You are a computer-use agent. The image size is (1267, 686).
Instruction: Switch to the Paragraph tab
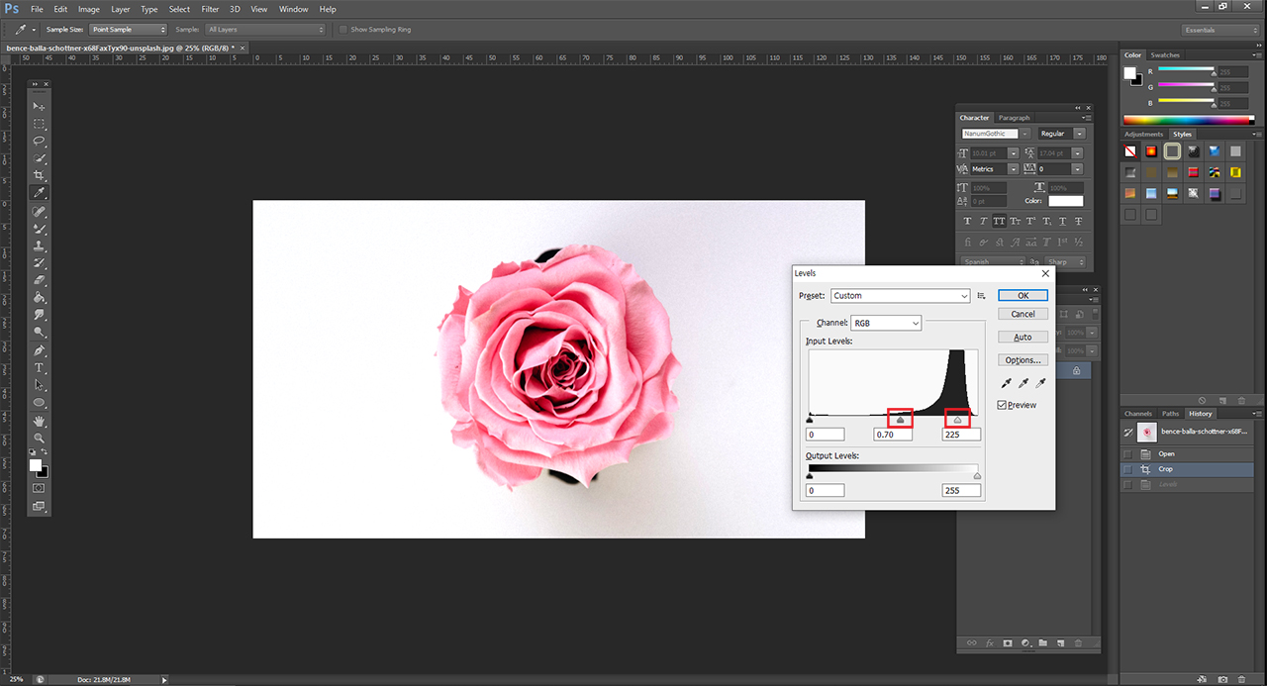(1014, 118)
